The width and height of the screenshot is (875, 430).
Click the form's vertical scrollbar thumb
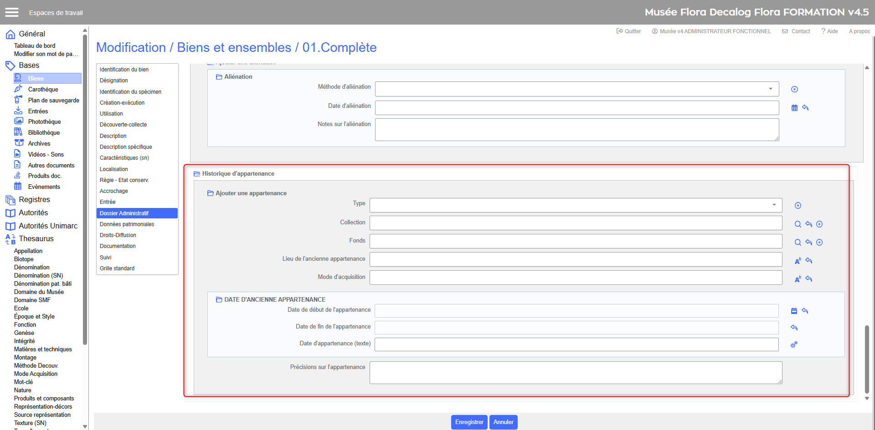coord(866,359)
